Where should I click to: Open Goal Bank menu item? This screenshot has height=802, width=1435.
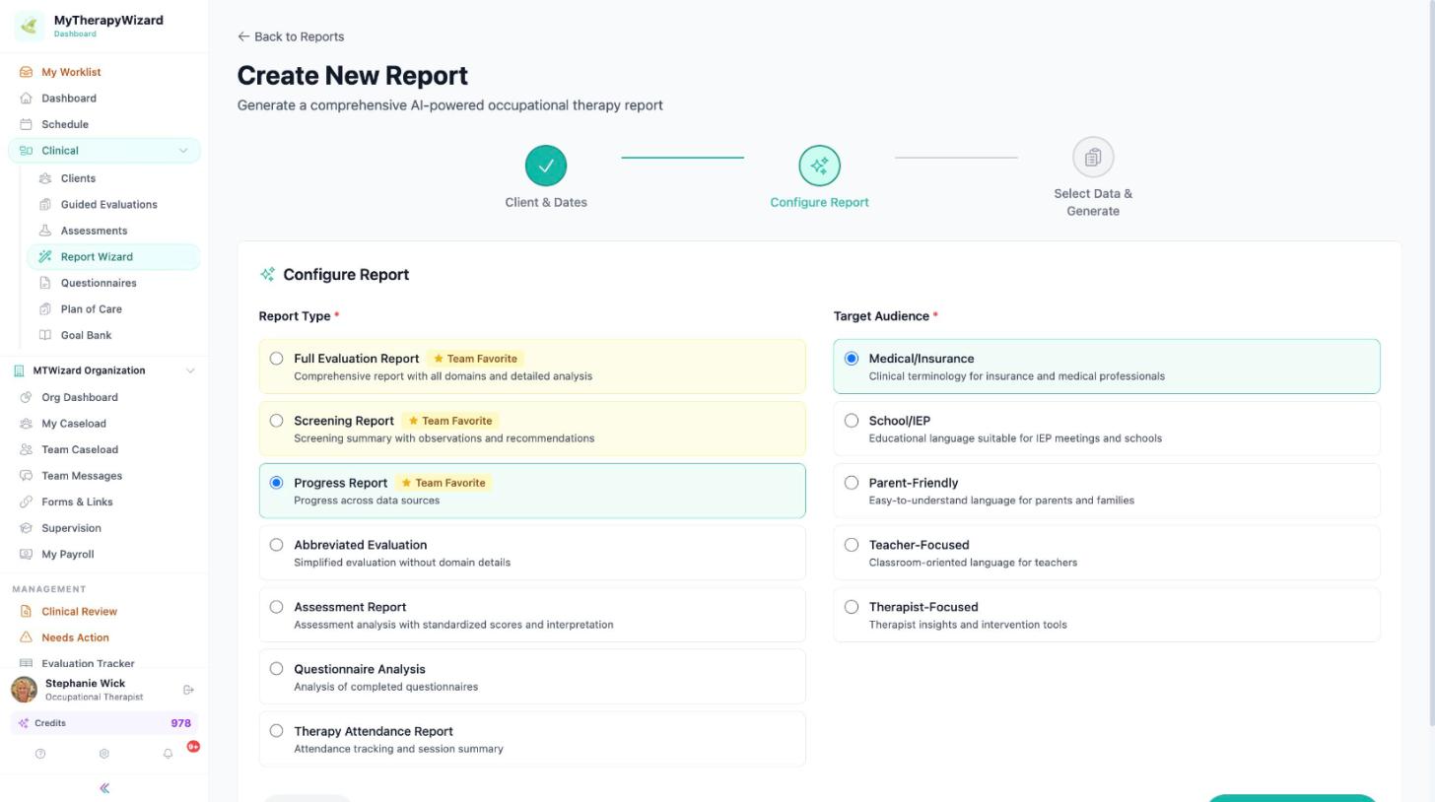(113, 335)
